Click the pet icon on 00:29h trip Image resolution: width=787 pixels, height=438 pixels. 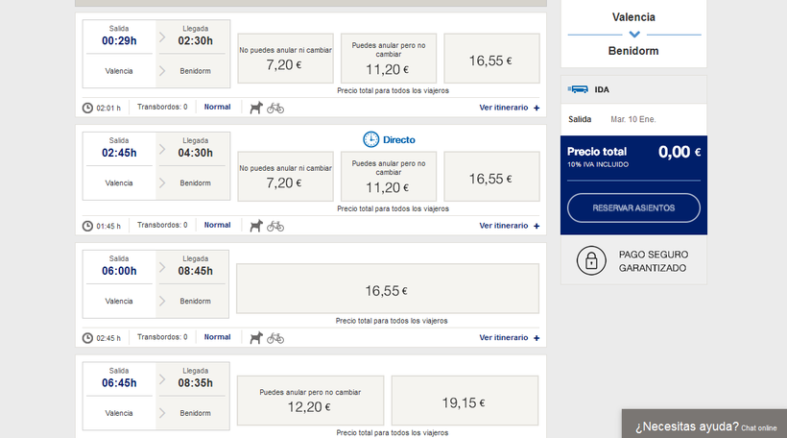(256, 108)
